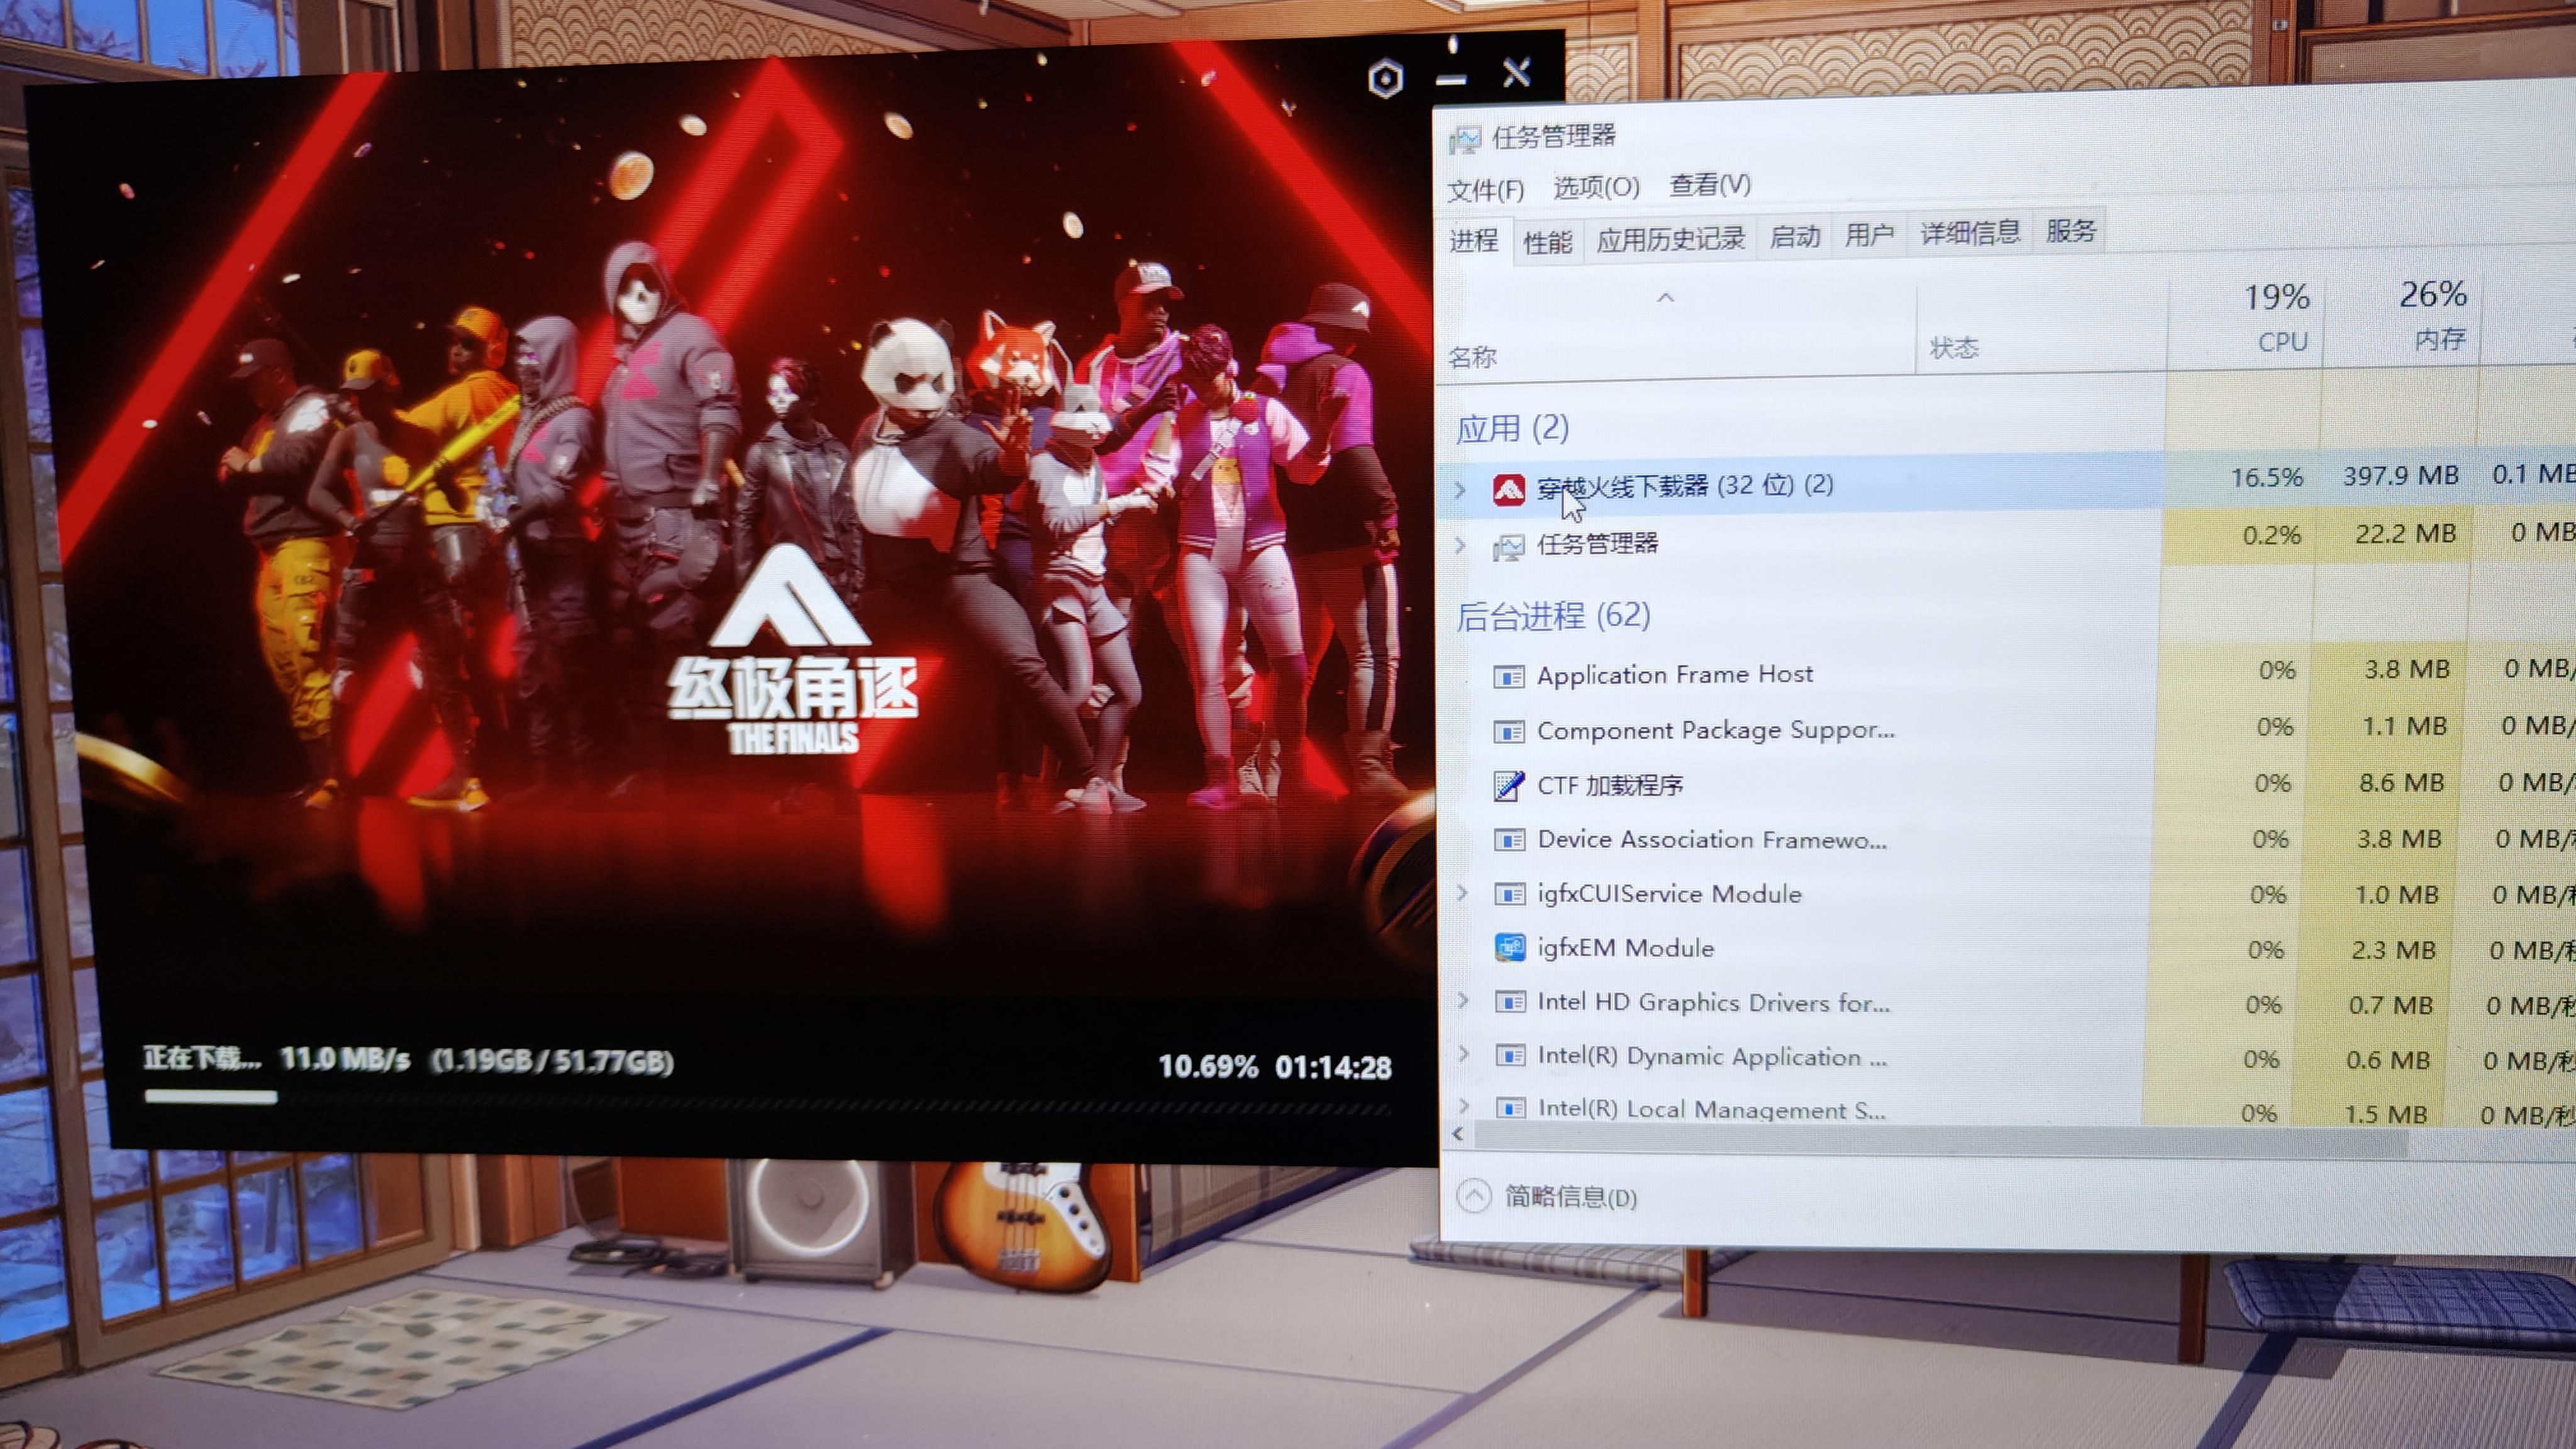2576x1449 pixels.
Task: Expand the 穿越火线下载器 process group
Action: tap(1460, 489)
